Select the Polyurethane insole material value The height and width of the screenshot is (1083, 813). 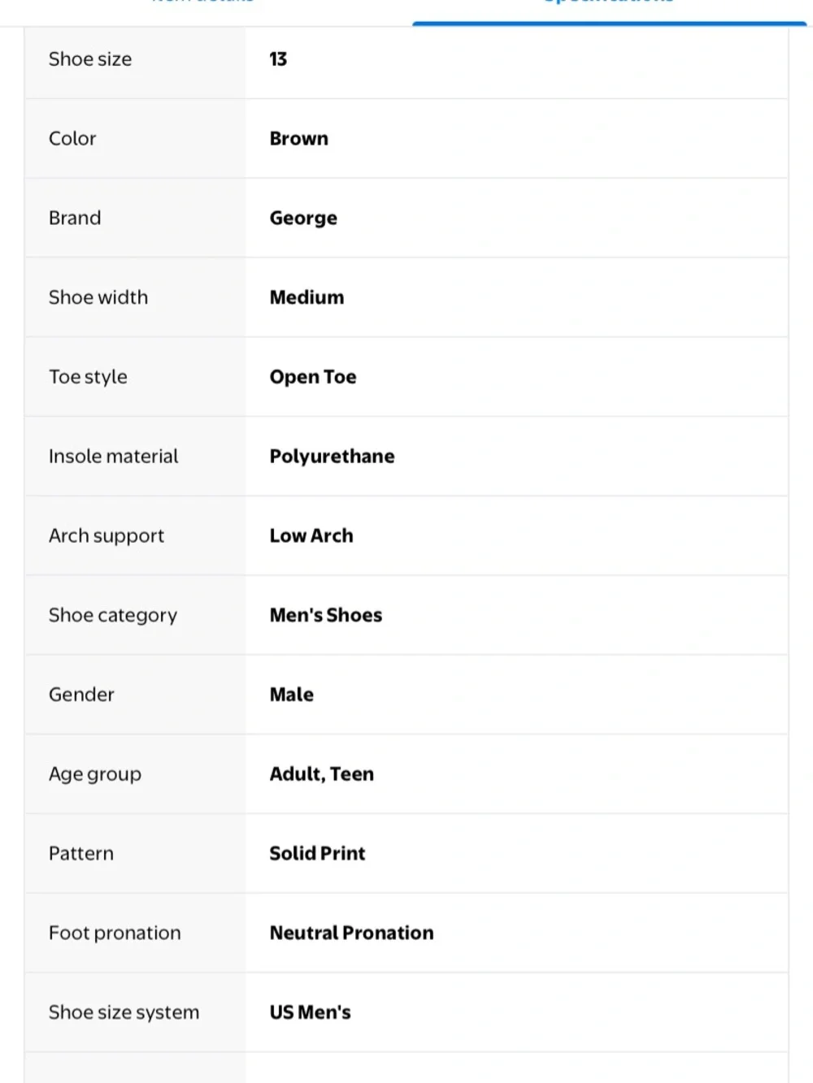(x=332, y=457)
